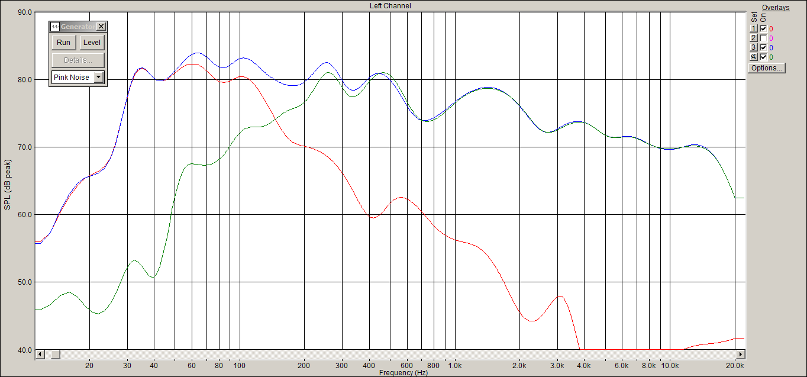
Task: Toggle overlay 4 visibility checkbox
Action: coord(763,57)
